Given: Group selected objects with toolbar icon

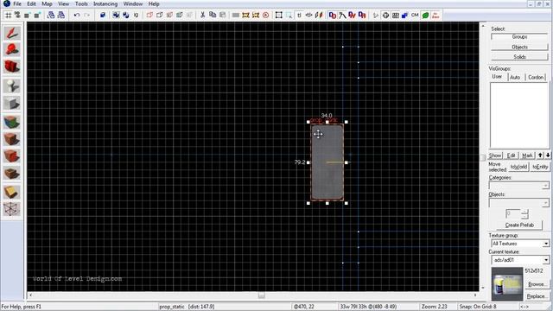Looking at the screenshot, I should click(116, 16).
